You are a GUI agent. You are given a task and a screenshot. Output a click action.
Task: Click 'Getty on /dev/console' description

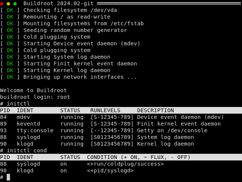[172, 130]
